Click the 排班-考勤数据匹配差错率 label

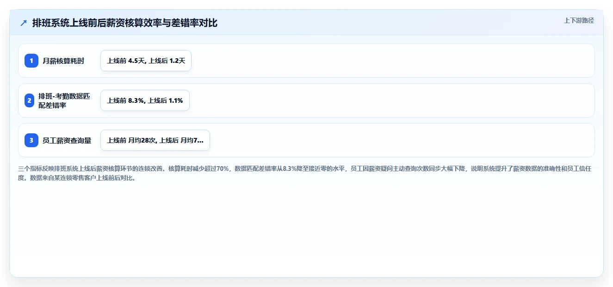pos(64,100)
